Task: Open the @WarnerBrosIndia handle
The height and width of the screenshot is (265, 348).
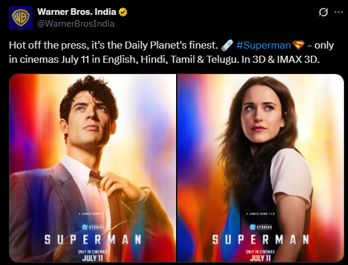Action: [x=76, y=24]
